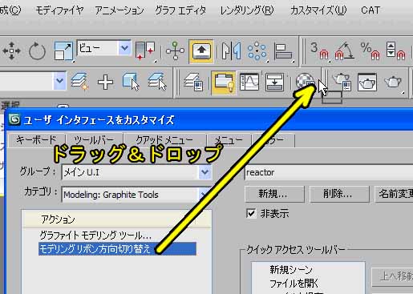
Task: Open the layer list dropdown arrow
Action: [x=59, y=81]
